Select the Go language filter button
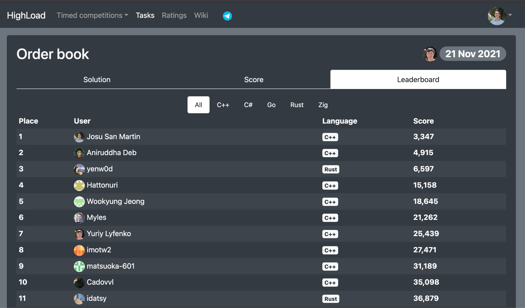The image size is (525, 308). tap(271, 105)
